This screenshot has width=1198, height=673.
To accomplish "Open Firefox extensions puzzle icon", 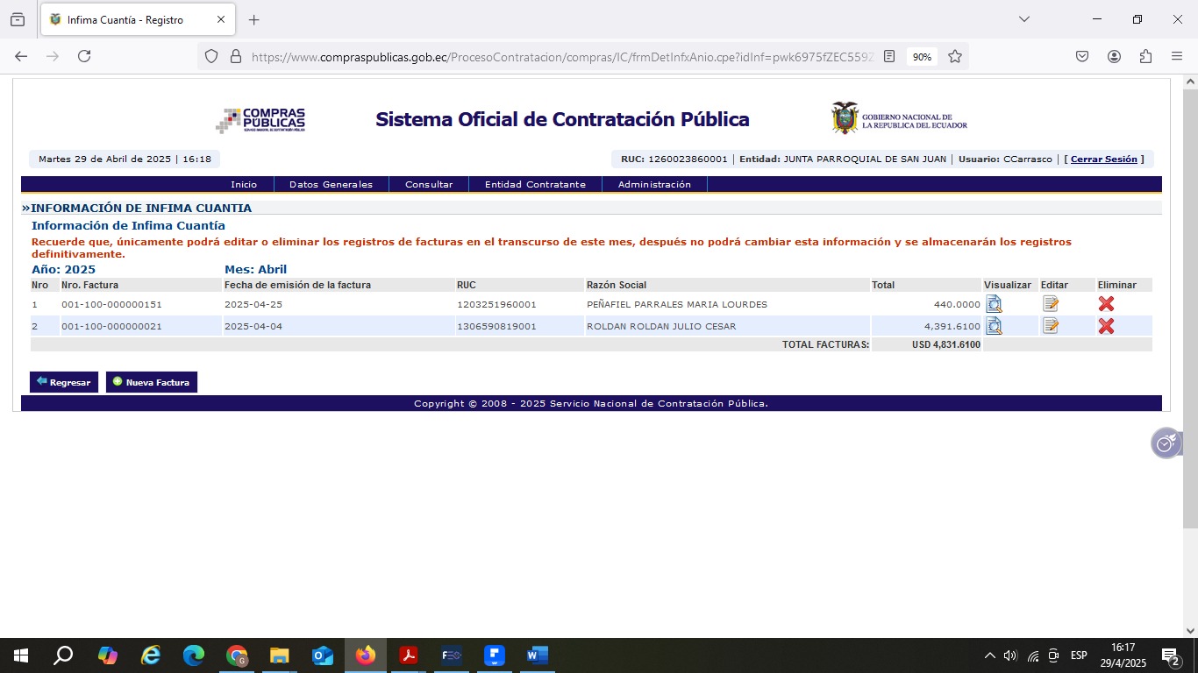I will [x=1145, y=56].
